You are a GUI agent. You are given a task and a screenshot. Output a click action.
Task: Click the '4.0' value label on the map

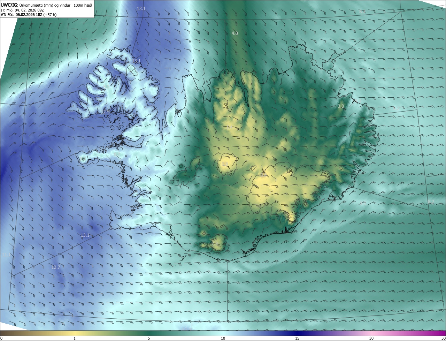tap(235, 33)
